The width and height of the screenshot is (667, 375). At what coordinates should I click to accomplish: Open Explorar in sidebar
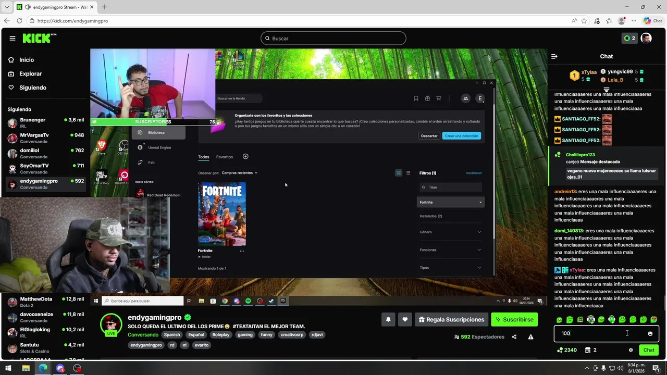[26, 74]
